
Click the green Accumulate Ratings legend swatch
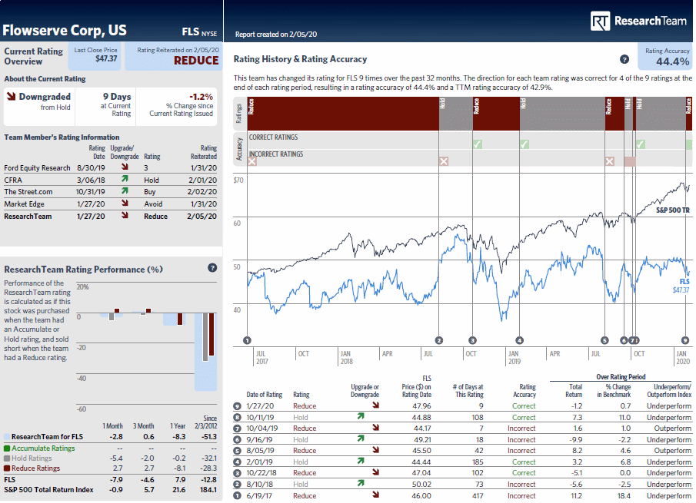(7, 448)
